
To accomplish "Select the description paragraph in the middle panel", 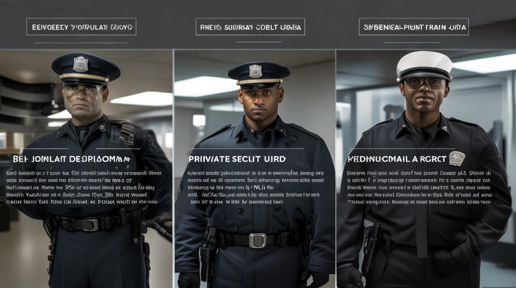I will (x=256, y=187).
